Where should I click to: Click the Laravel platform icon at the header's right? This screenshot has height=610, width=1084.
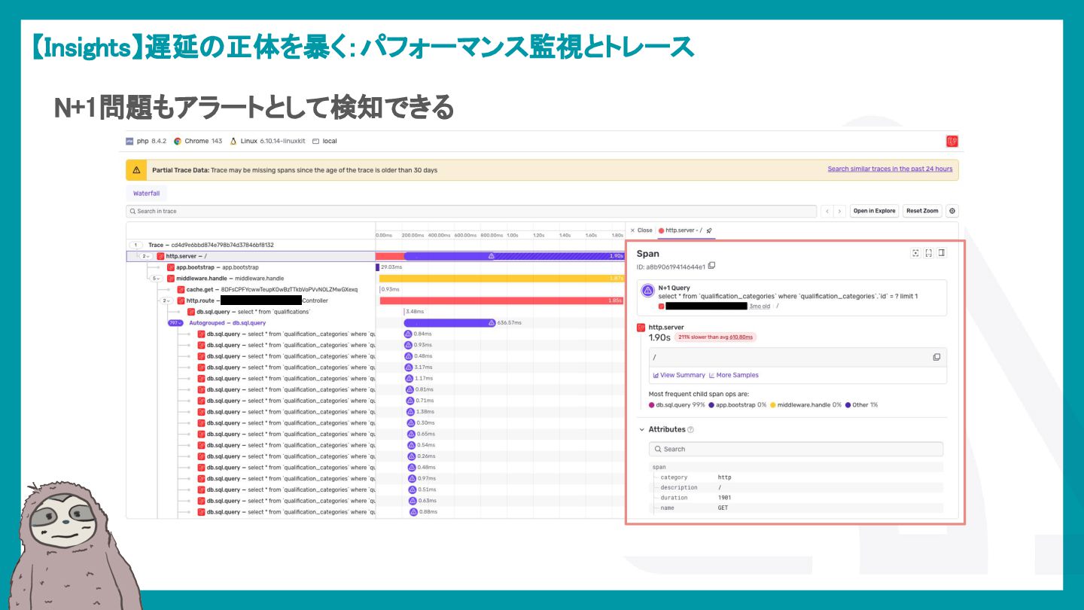point(952,141)
